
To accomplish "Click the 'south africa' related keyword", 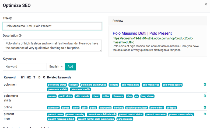I will click(65, 96).
